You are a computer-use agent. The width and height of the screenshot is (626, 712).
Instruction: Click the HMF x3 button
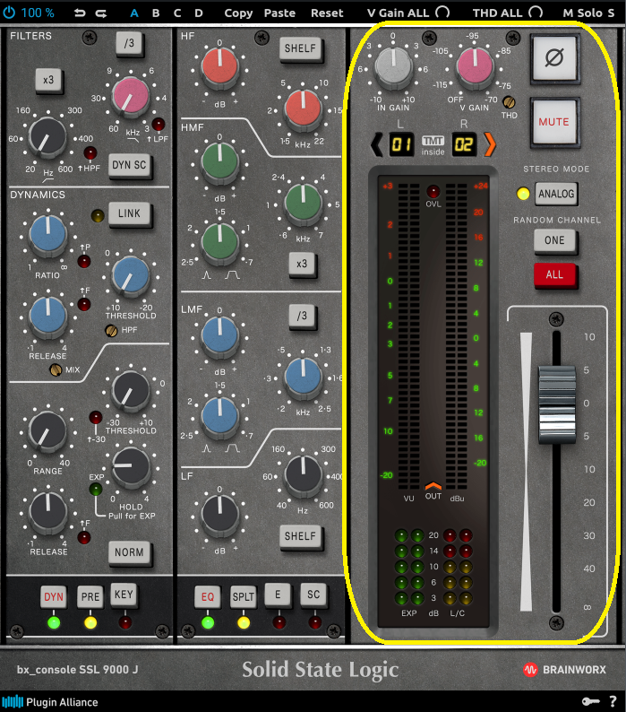coord(302,264)
